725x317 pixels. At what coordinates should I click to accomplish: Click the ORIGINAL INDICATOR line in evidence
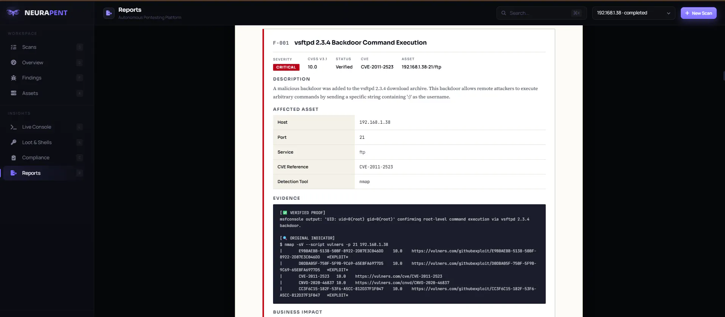307,238
